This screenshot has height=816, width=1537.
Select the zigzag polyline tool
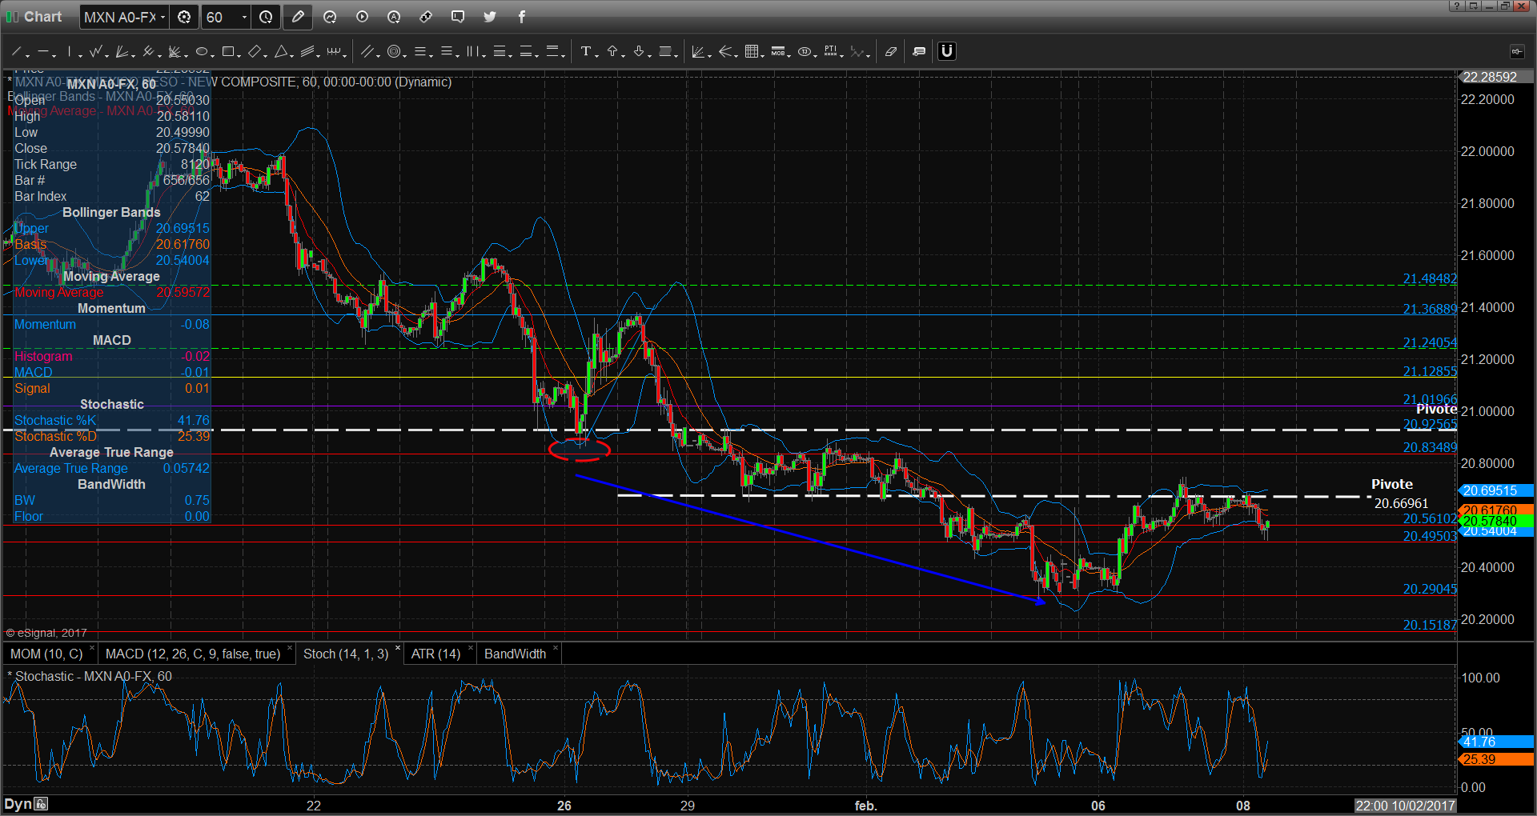tap(95, 52)
